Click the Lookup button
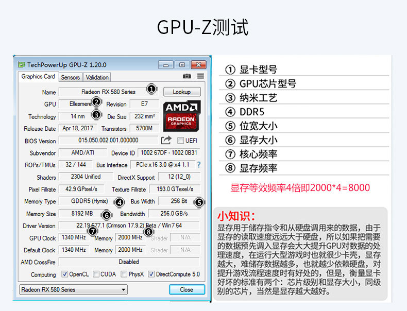Image resolution: width=407 pixels, height=311 pixels. (182, 92)
